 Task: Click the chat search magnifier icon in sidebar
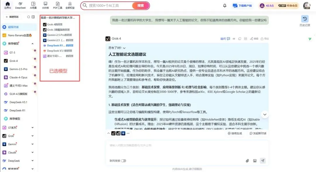[x=28, y=17]
